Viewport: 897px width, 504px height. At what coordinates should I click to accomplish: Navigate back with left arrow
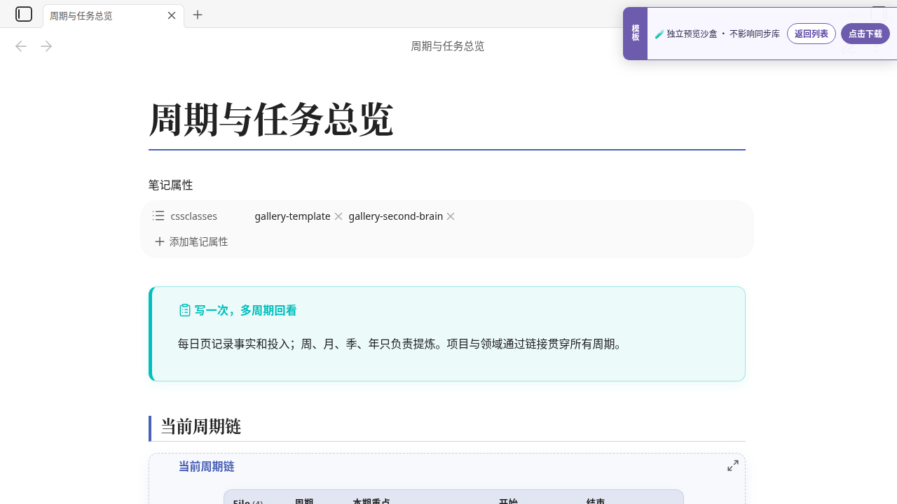(x=21, y=46)
